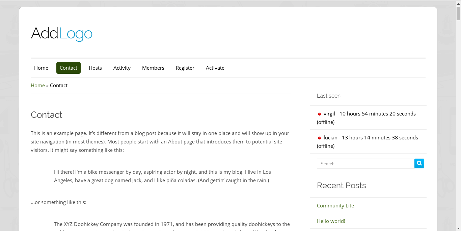461x231 pixels.
Task: Click the red offline dot beside lucian
Action: click(x=320, y=138)
